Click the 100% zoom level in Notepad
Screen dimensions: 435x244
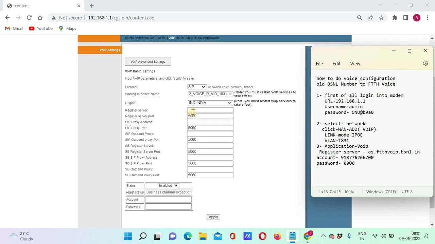[349, 192]
